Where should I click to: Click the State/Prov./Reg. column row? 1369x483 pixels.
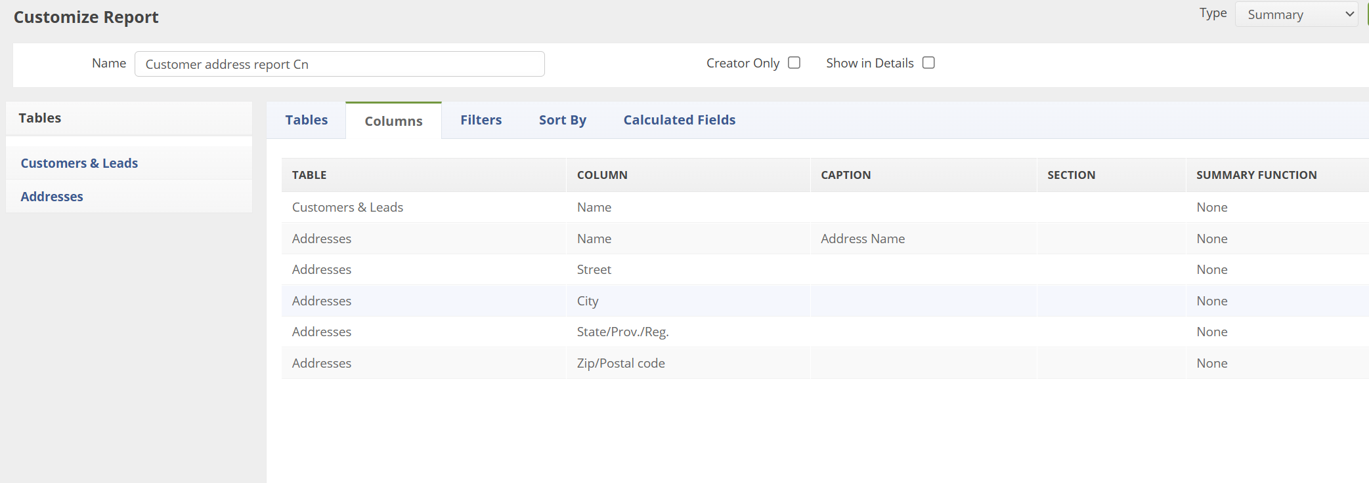pyautogui.click(x=622, y=332)
